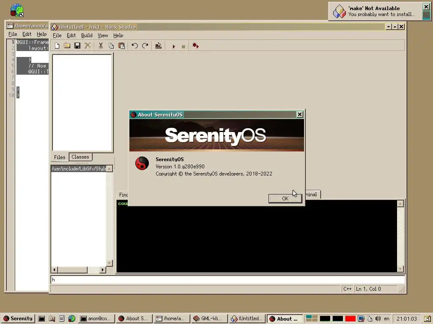Click the horizontal scrollbar thumb in list panel

click(73, 270)
